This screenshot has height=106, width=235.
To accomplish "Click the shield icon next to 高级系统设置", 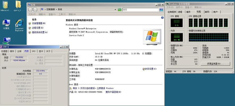I will tap(30, 32).
